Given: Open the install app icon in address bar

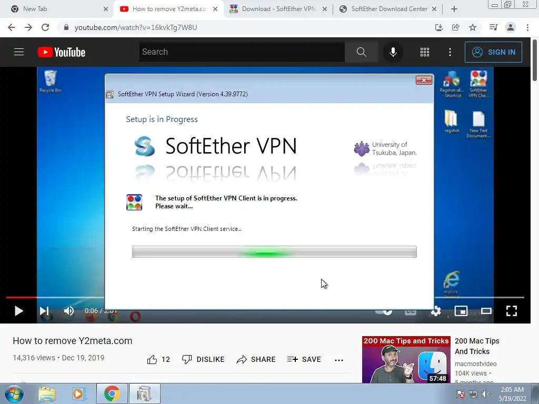Looking at the screenshot, I should click(x=438, y=27).
